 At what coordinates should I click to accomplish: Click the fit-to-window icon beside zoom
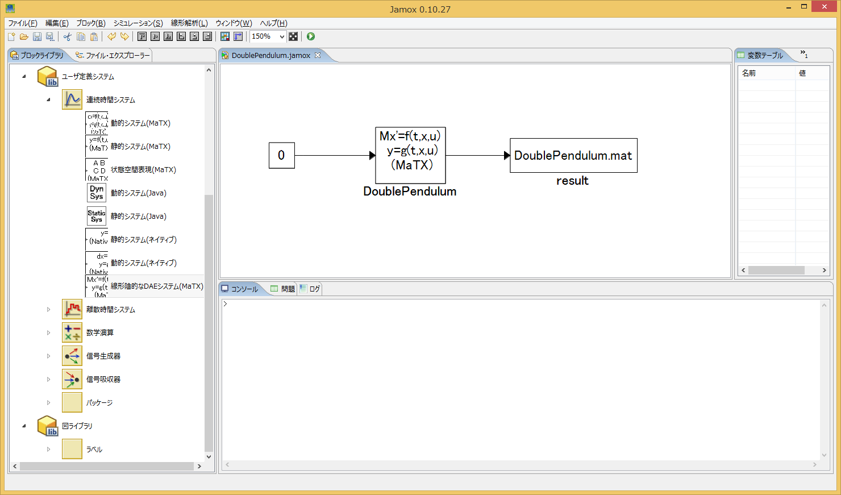pos(293,36)
